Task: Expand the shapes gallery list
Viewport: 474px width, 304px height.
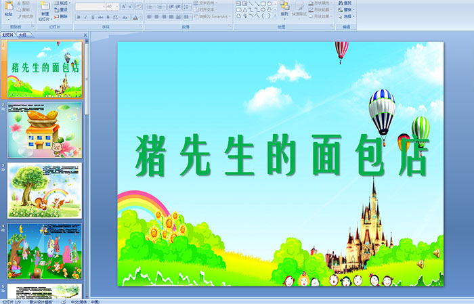Action: pos(276,16)
